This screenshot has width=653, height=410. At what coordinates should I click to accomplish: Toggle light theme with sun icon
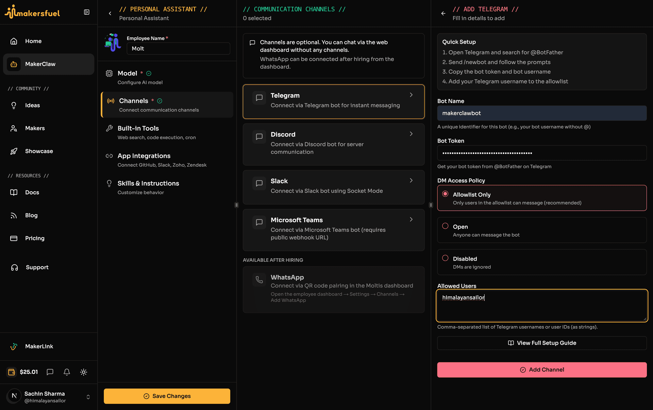pos(84,372)
